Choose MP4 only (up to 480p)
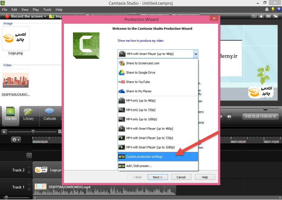Image resolution: width=282 pixels, height=200 pixels. pyautogui.click(x=158, y=101)
